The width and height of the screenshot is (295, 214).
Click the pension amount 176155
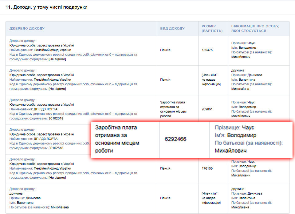[x=207, y=169]
